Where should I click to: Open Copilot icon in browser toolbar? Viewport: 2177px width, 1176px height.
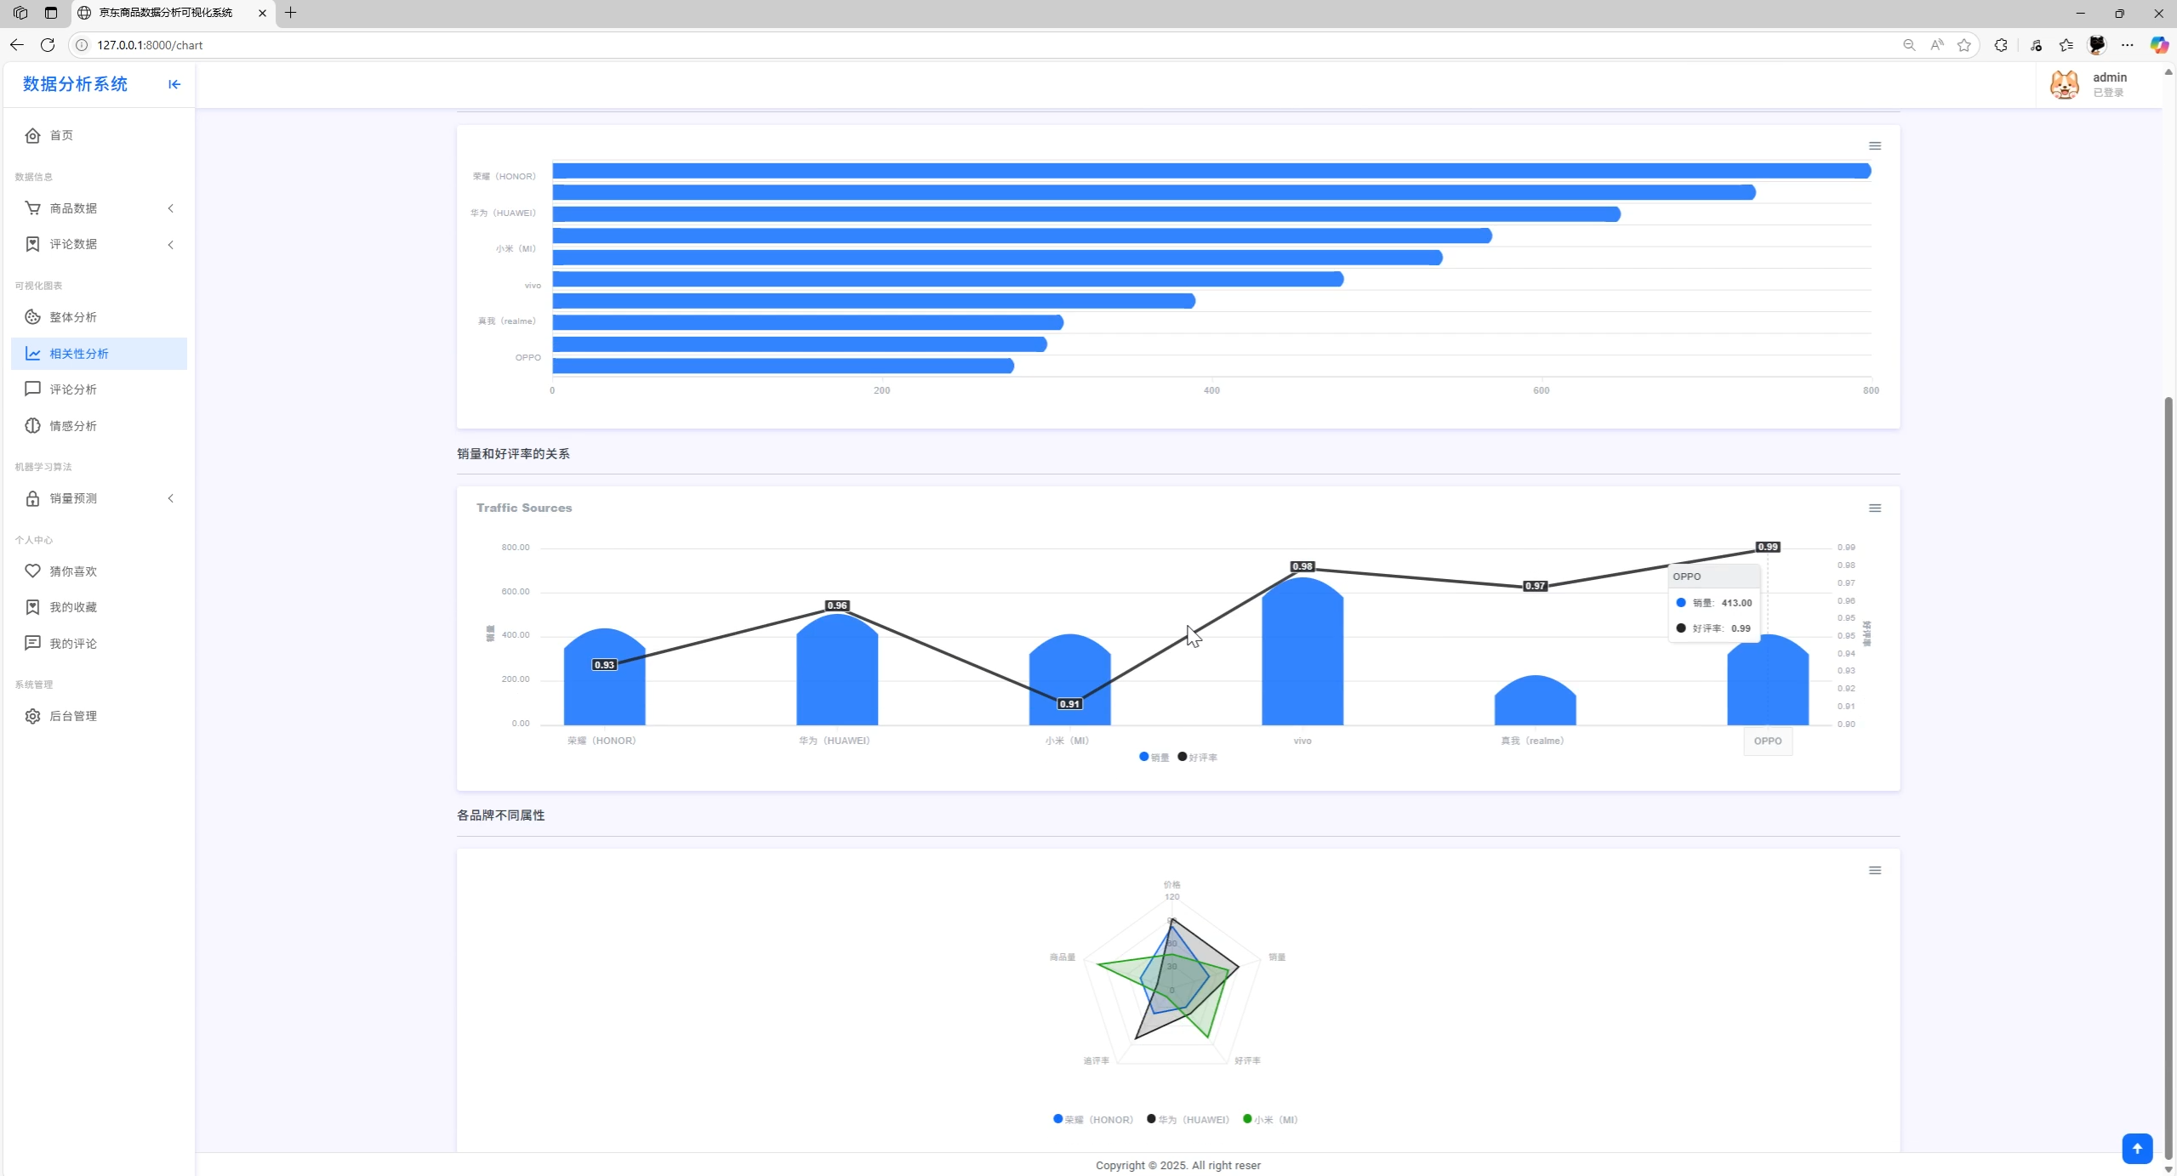(2159, 45)
